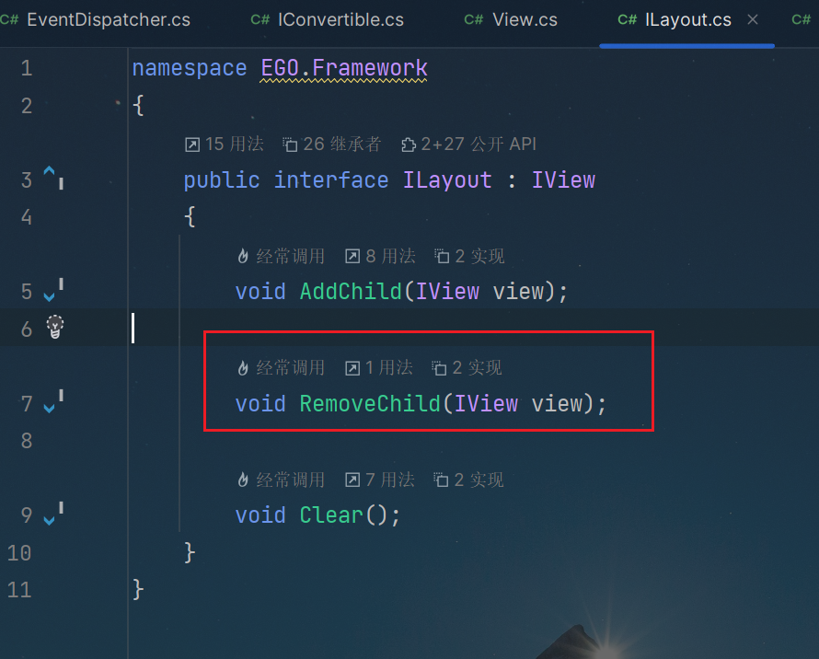Open the 26 继承者 inheritors hint
The height and width of the screenshot is (659, 819).
point(331,145)
